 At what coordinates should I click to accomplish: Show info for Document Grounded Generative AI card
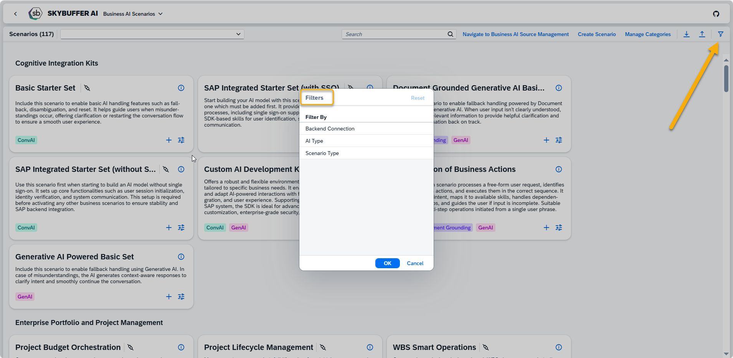click(x=559, y=88)
